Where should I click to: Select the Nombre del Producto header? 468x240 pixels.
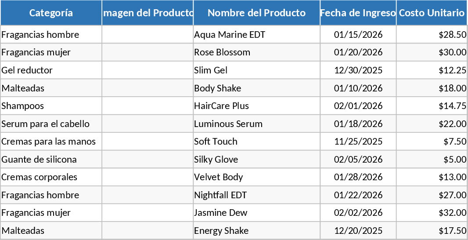256,13
